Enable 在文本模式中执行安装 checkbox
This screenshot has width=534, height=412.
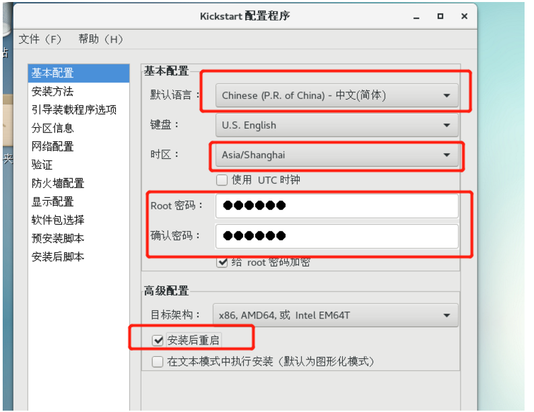pyautogui.click(x=158, y=362)
